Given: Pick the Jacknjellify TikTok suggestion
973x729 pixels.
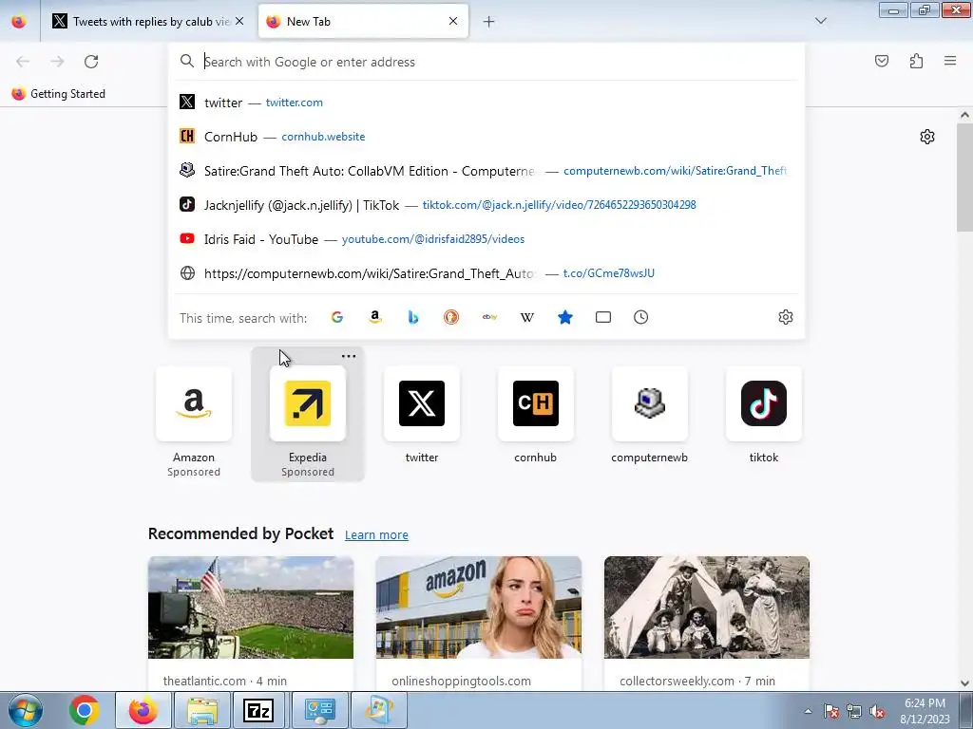Looking at the screenshot, I should [486, 205].
